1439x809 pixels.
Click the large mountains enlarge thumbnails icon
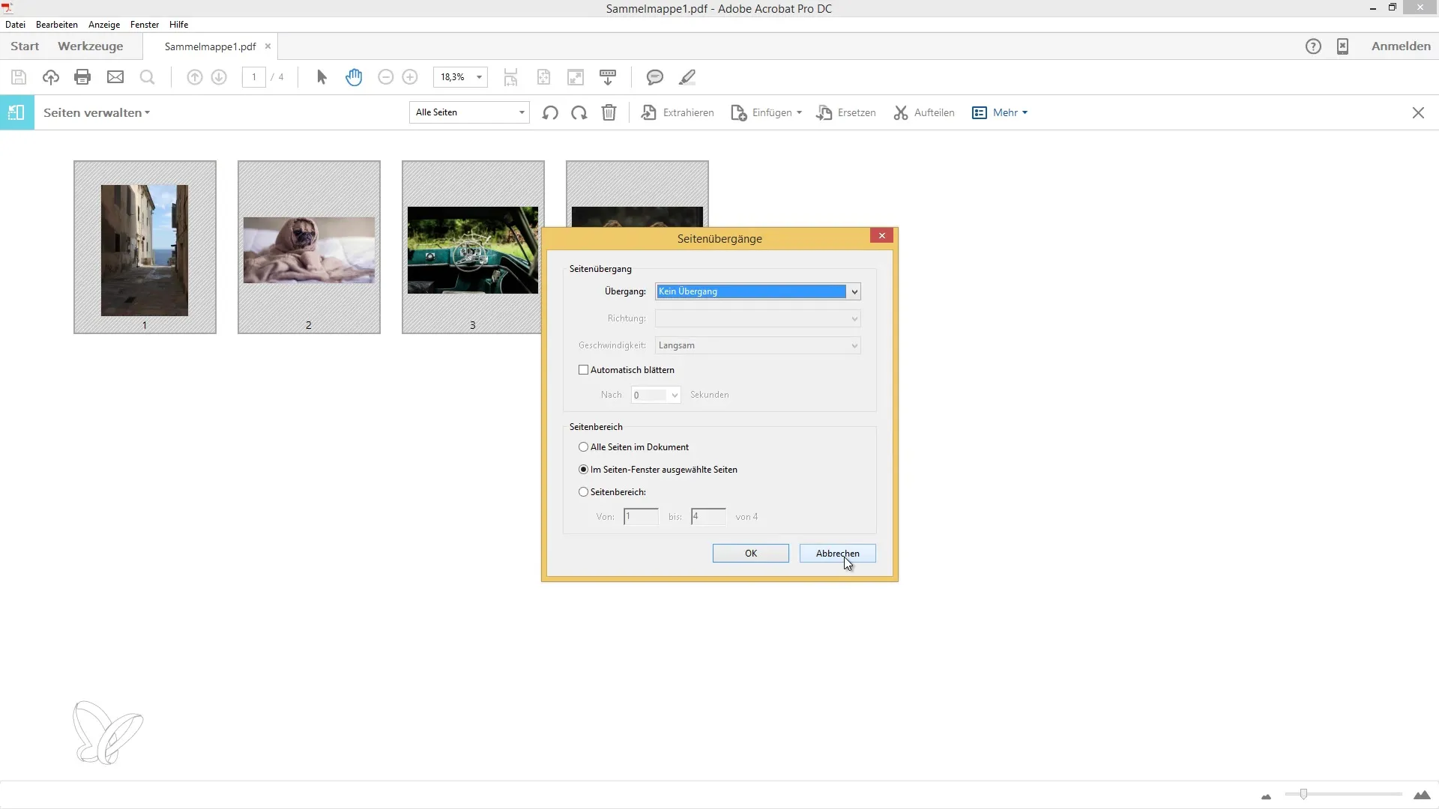[x=1422, y=795]
